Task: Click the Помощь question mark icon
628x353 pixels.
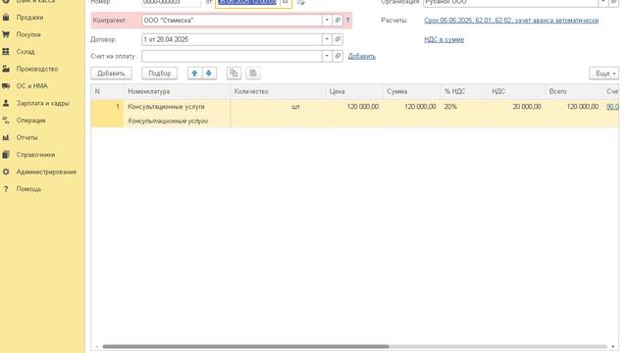Action: click(x=6, y=189)
